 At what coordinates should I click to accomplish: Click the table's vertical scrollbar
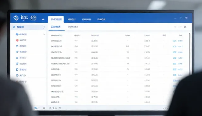coord(189,54)
